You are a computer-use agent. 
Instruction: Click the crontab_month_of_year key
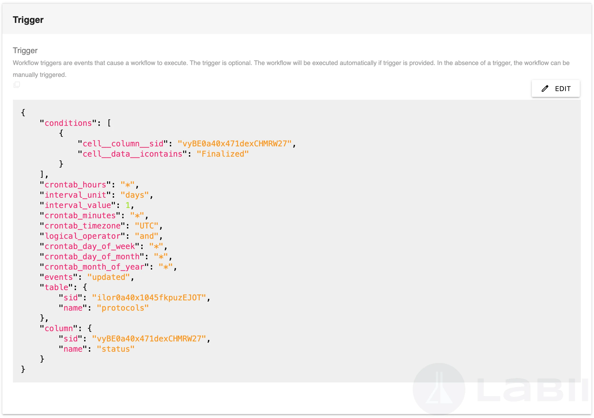point(94,267)
